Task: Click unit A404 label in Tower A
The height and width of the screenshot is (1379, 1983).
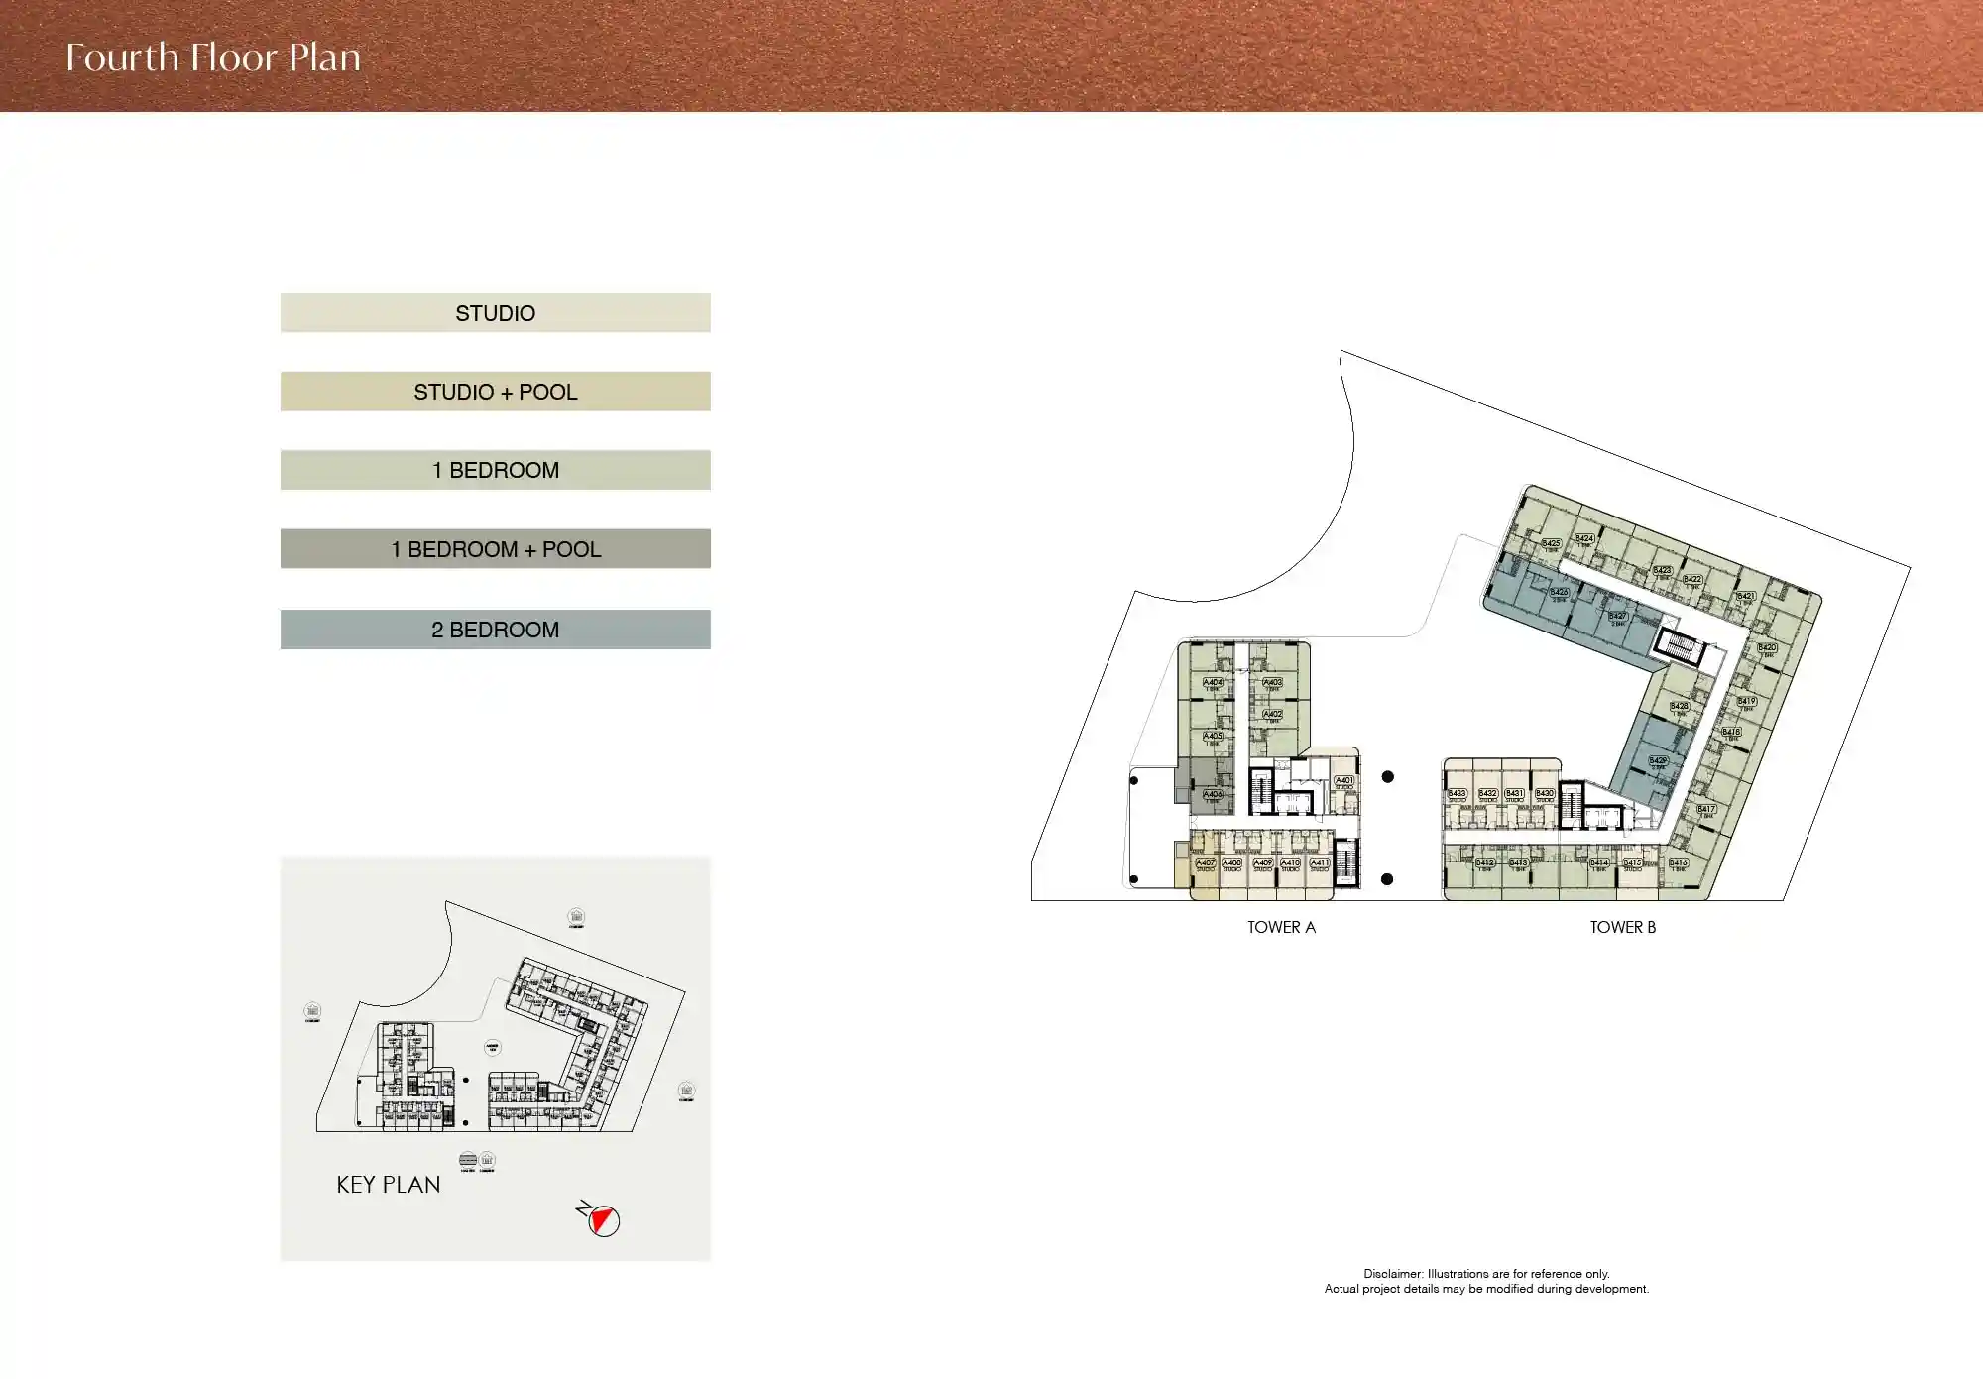Action: [x=1213, y=683]
